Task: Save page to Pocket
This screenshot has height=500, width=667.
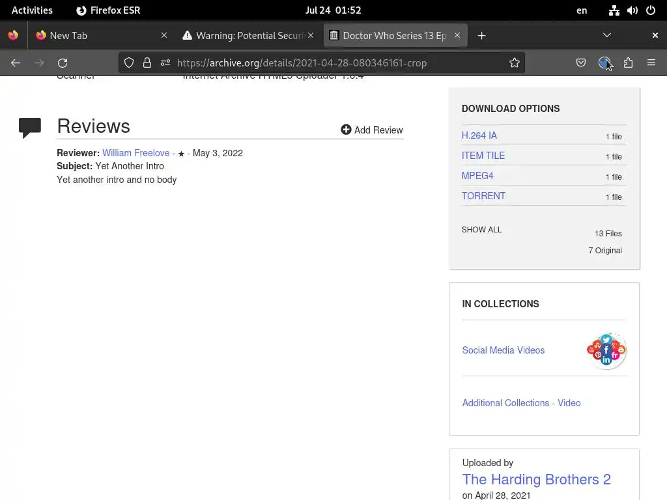Action: pyautogui.click(x=581, y=63)
